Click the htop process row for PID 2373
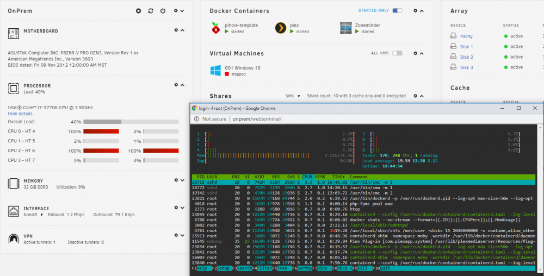 tap(363, 209)
